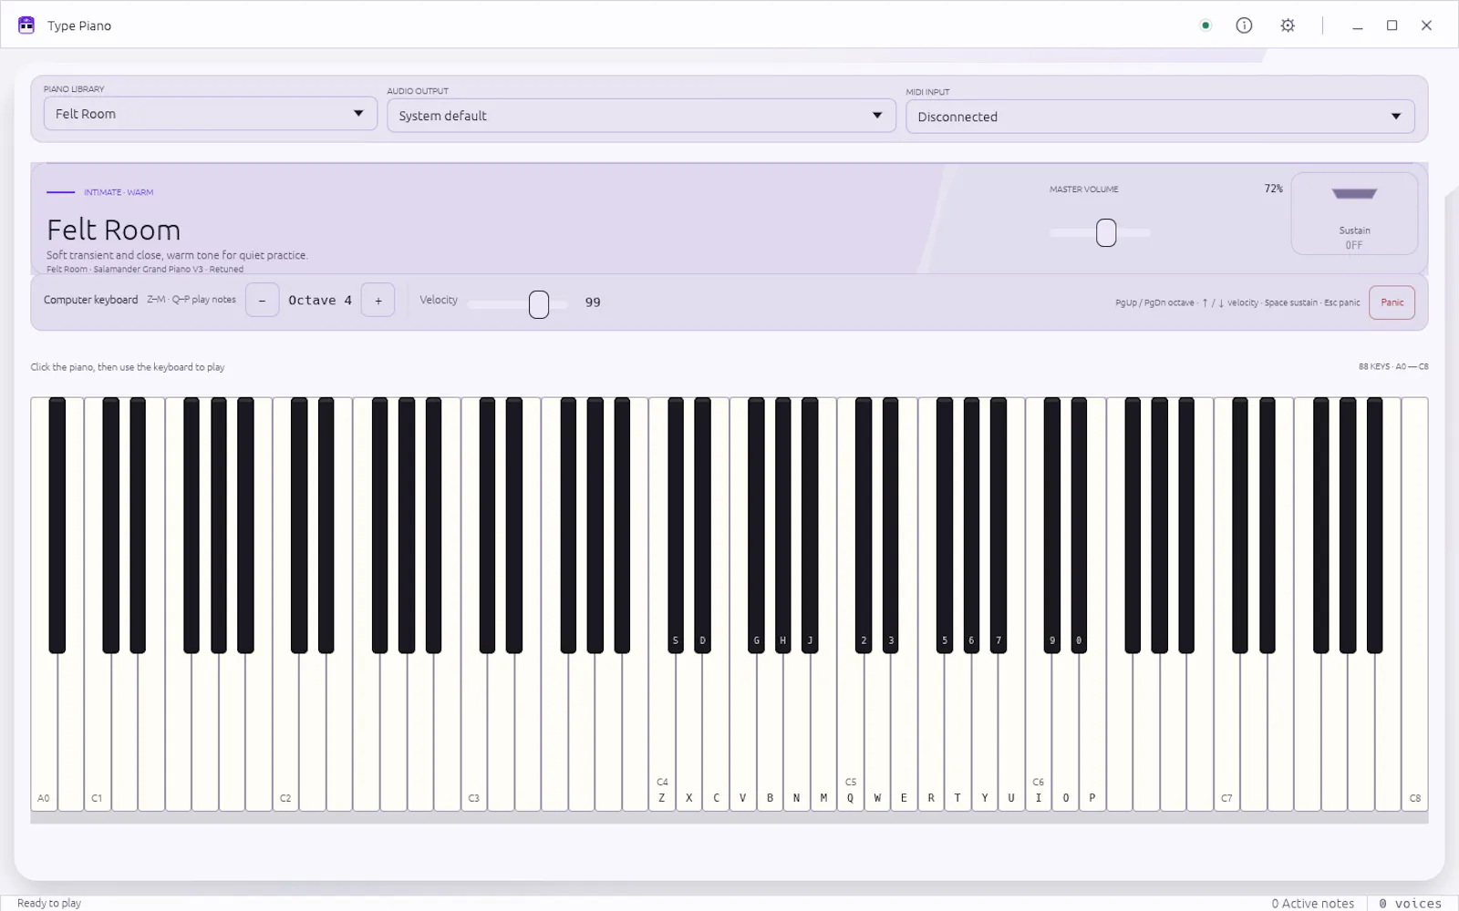Viewport: 1459px width, 911px height.
Task: Click the Octave 4 readout
Action: point(320,300)
